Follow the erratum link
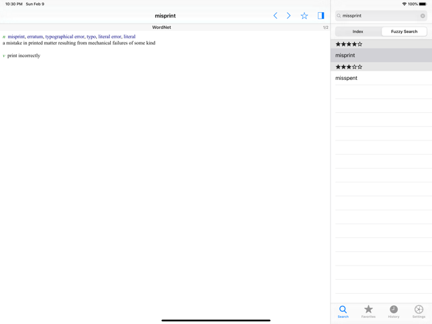This screenshot has height=324, width=432. coord(35,37)
